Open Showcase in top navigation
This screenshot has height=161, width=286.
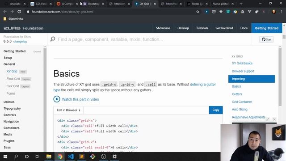click(163, 28)
